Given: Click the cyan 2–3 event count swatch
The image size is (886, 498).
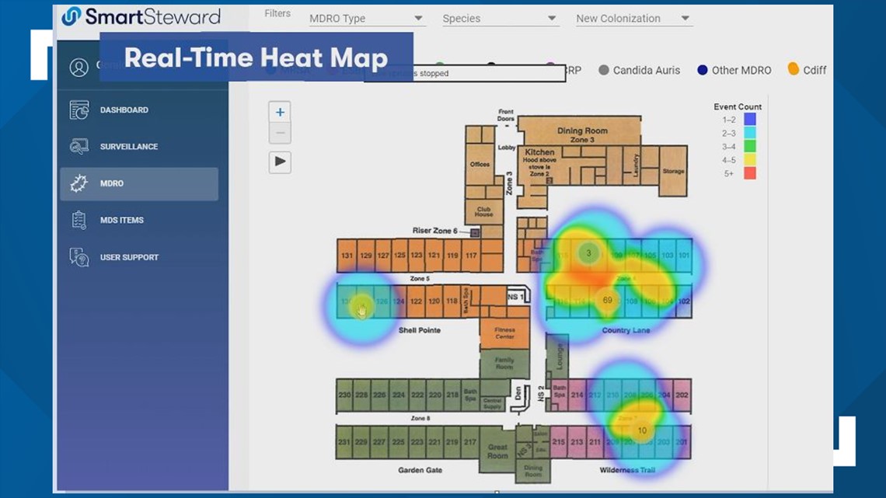Looking at the screenshot, I should [750, 133].
